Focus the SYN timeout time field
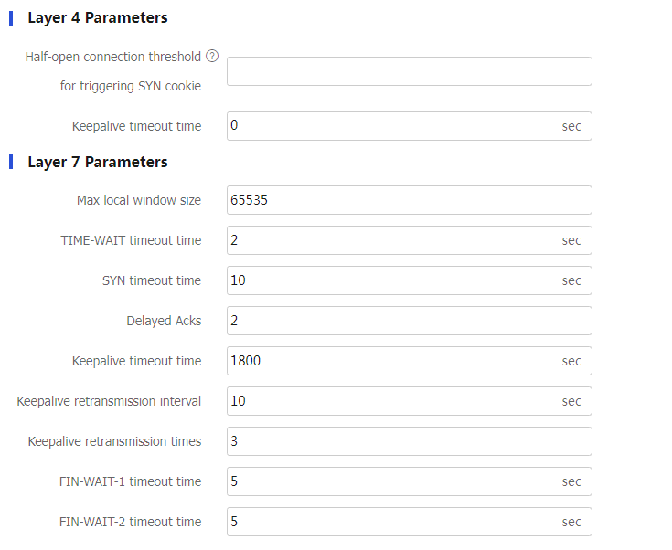 (x=393, y=280)
